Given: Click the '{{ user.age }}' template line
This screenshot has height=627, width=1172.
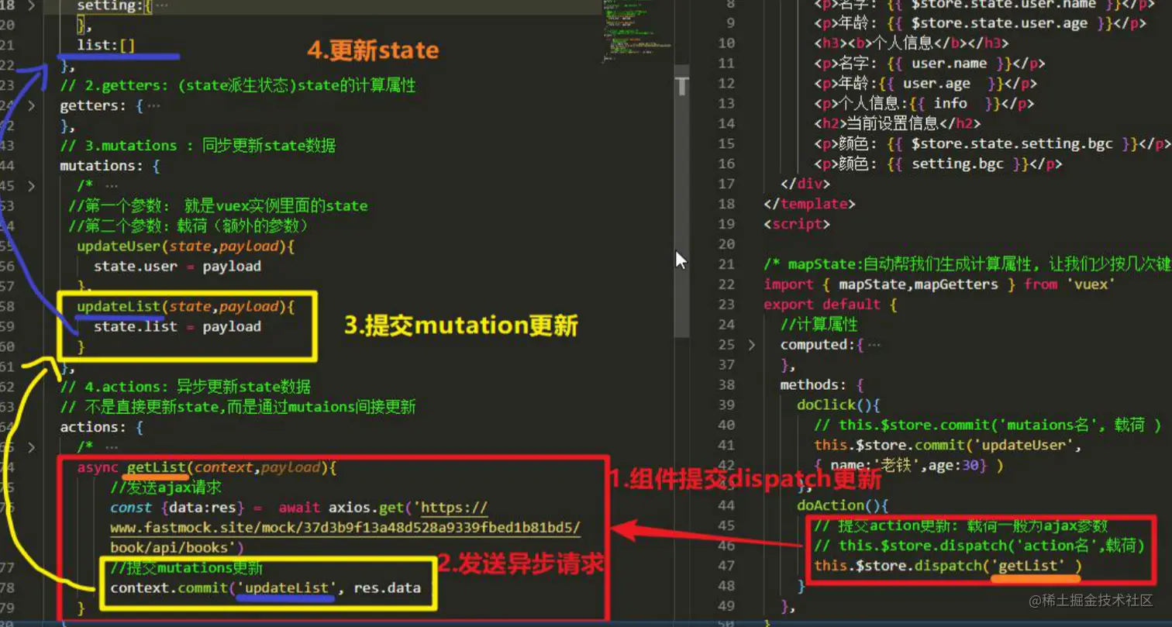Looking at the screenshot, I should [926, 84].
